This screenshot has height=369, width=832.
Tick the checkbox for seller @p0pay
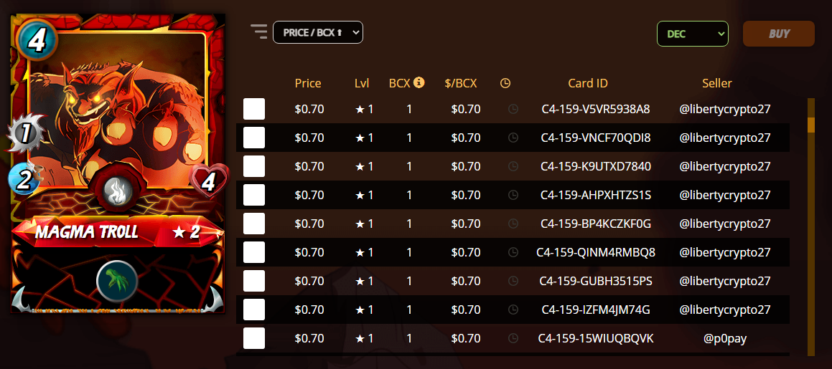coord(254,337)
